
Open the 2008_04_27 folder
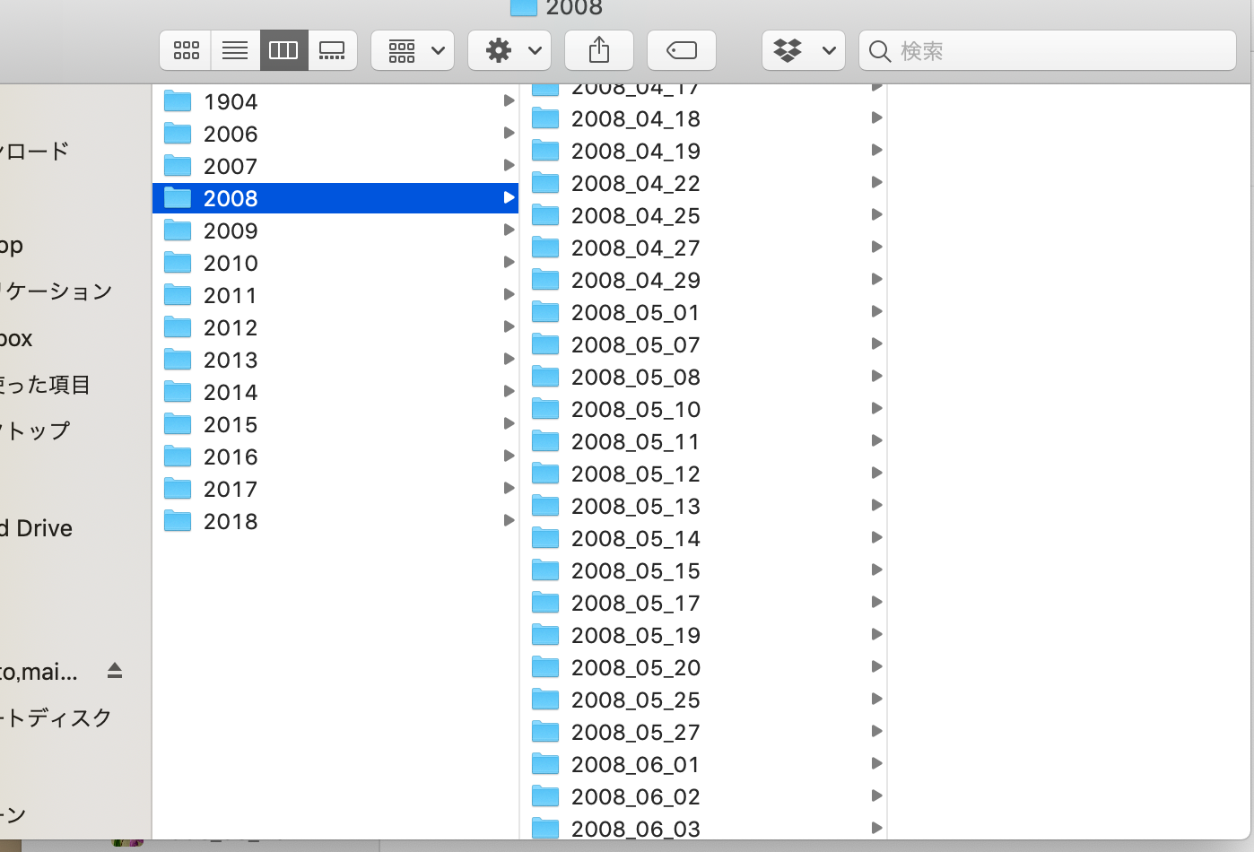(703, 248)
